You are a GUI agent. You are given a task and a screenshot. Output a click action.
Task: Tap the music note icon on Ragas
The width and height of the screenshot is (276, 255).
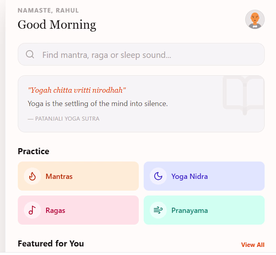click(32, 210)
